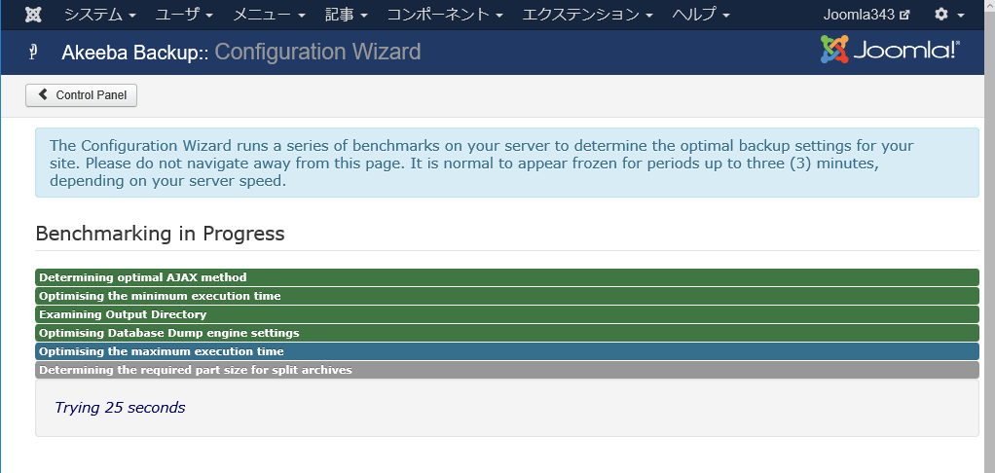The width and height of the screenshot is (995, 473).
Task: Click the Akeeba Backup:: Configuration Wizard title
Action: pyautogui.click(x=241, y=52)
